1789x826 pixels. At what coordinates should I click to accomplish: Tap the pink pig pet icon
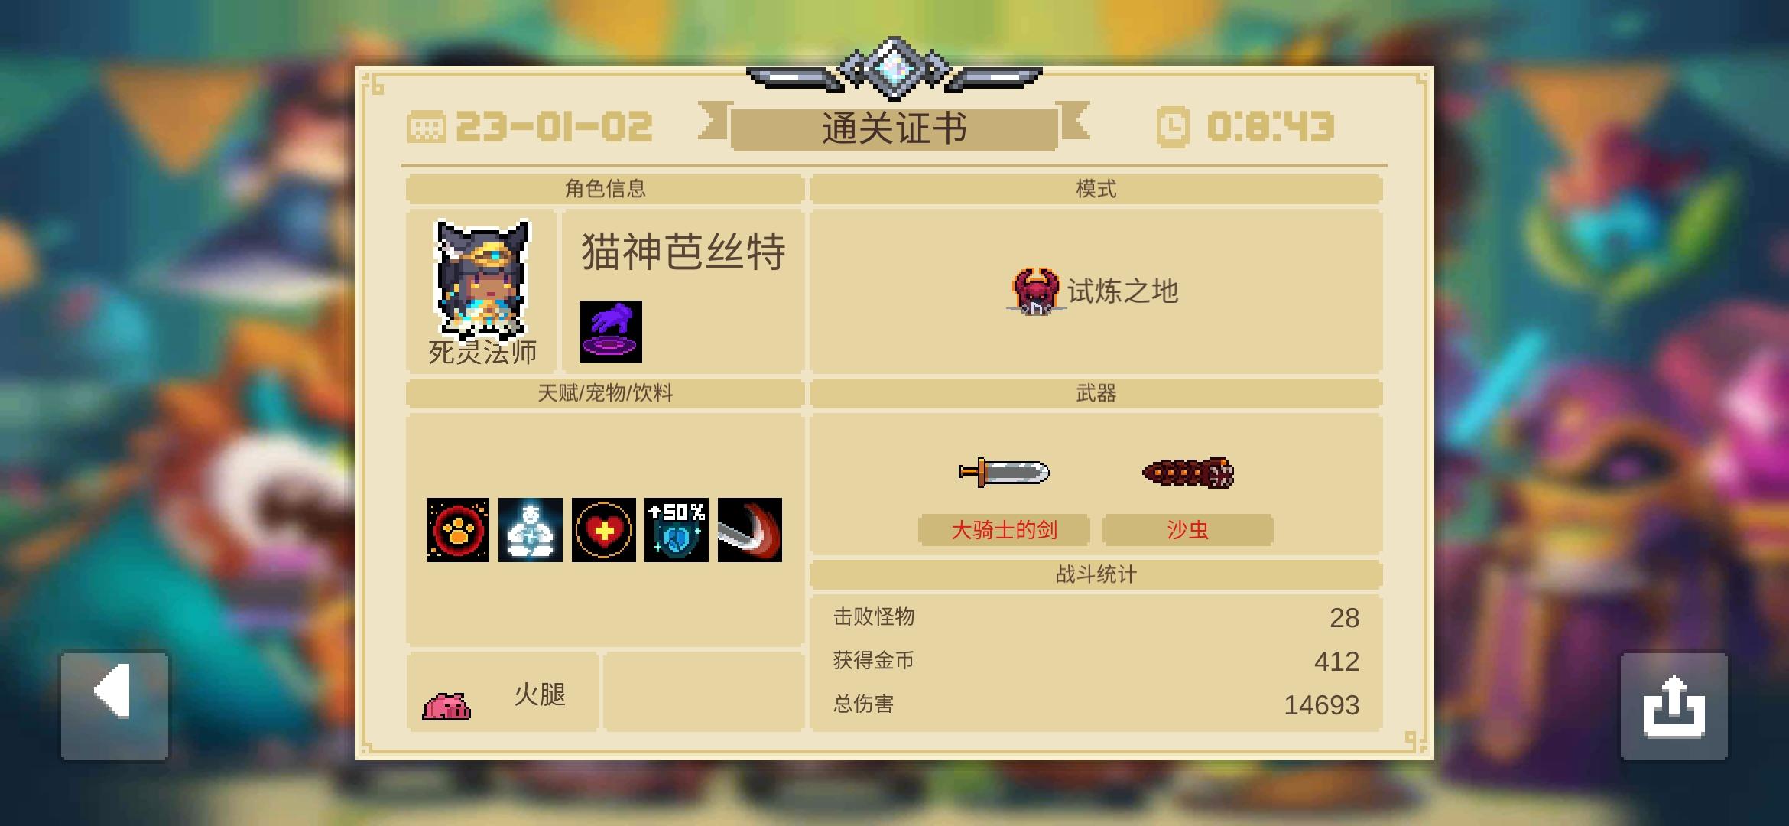click(x=446, y=706)
